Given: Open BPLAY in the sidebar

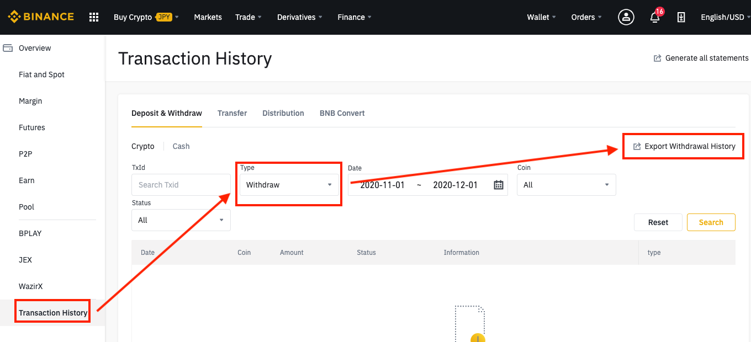Looking at the screenshot, I should [30, 233].
